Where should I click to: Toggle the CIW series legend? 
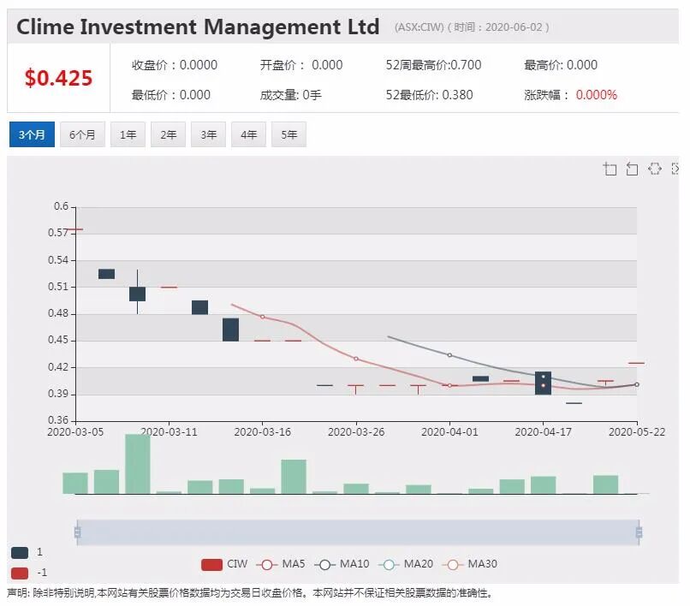(x=224, y=564)
